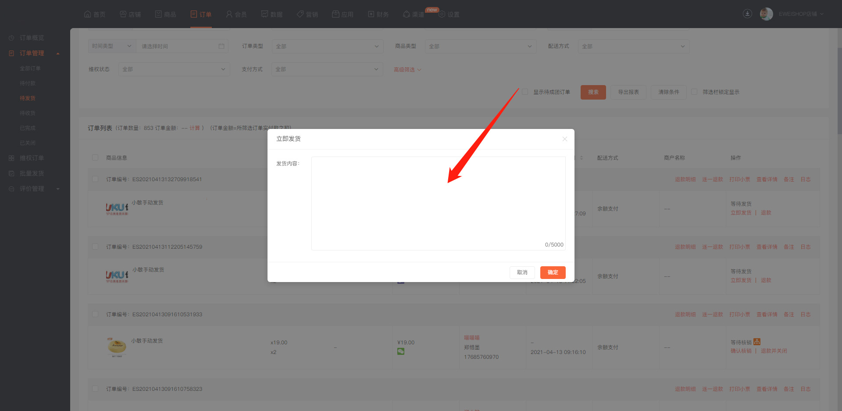Open the 商品 top menu

pos(166,14)
